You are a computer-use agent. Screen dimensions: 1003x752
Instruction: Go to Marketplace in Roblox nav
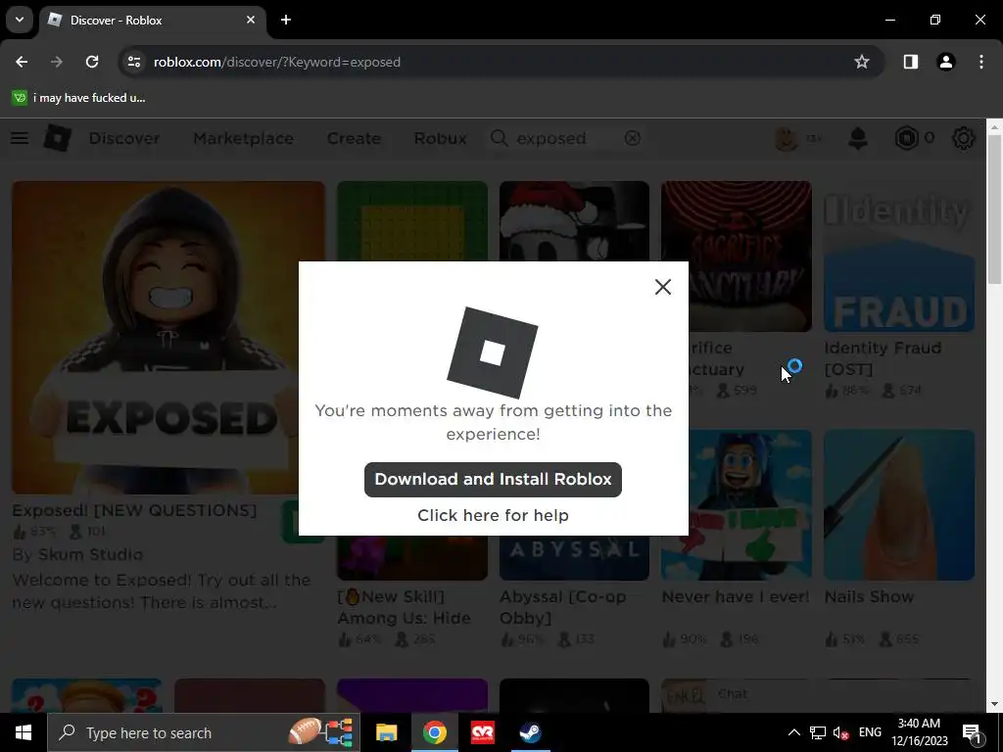[243, 138]
